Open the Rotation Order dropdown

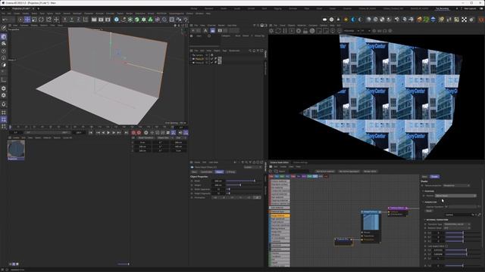(x=457, y=228)
